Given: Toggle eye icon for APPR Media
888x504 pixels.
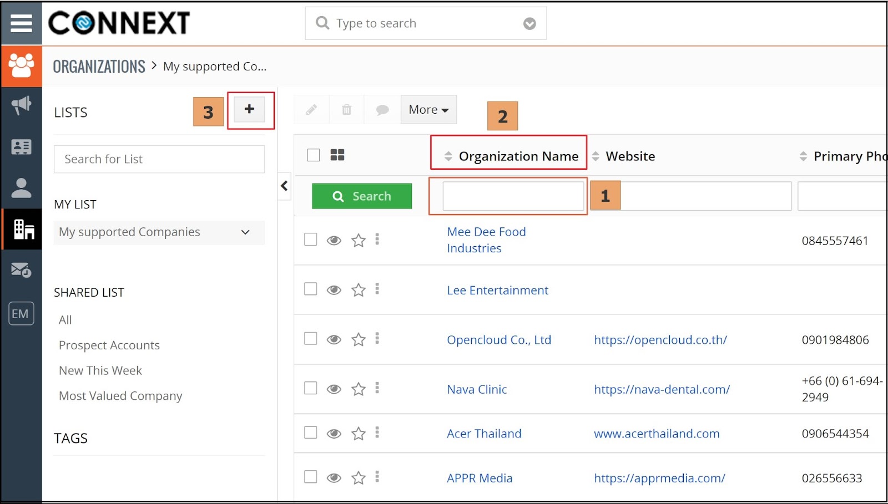Looking at the screenshot, I should [334, 478].
